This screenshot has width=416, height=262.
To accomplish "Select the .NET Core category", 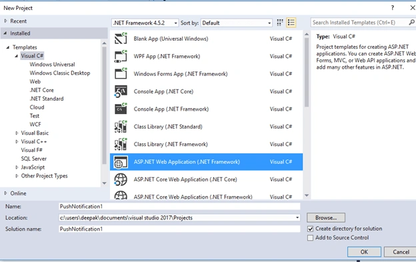I will click(x=41, y=90).
